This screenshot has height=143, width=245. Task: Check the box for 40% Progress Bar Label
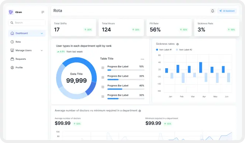[x=103, y=87]
